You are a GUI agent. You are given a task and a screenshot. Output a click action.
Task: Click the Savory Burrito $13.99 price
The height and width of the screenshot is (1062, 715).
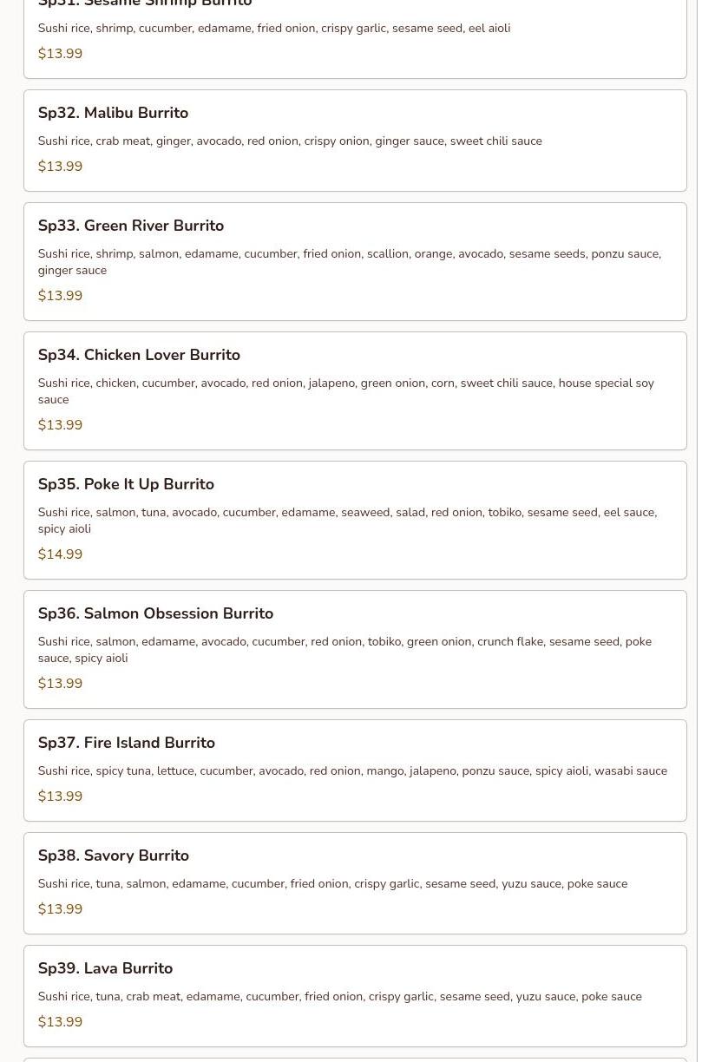coord(60,909)
